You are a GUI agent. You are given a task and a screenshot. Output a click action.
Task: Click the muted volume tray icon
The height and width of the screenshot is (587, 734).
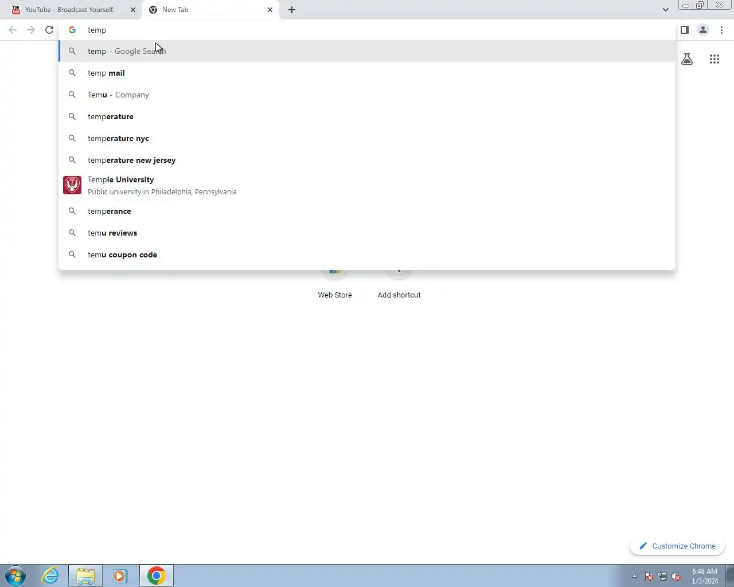point(676,576)
